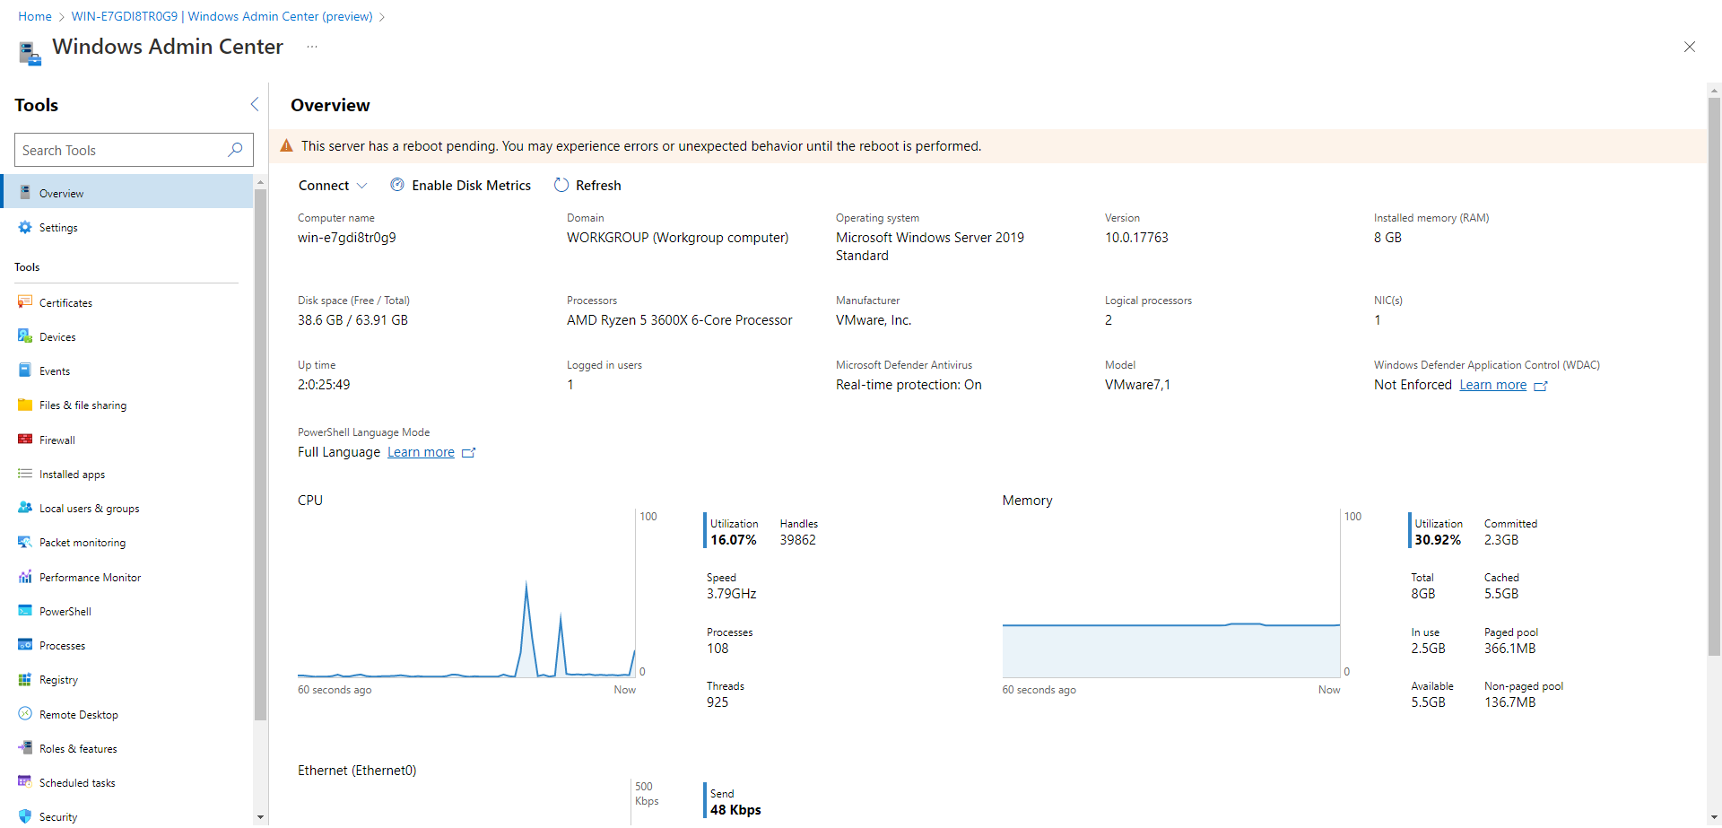Follow the WDAC Learn more link
The width and height of the screenshot is (1722, 828).
pyautogui.click(x=1492, y=385)
